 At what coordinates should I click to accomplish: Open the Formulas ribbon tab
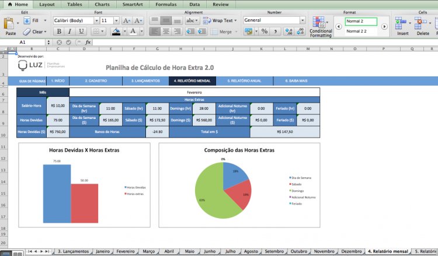(166, 5)
